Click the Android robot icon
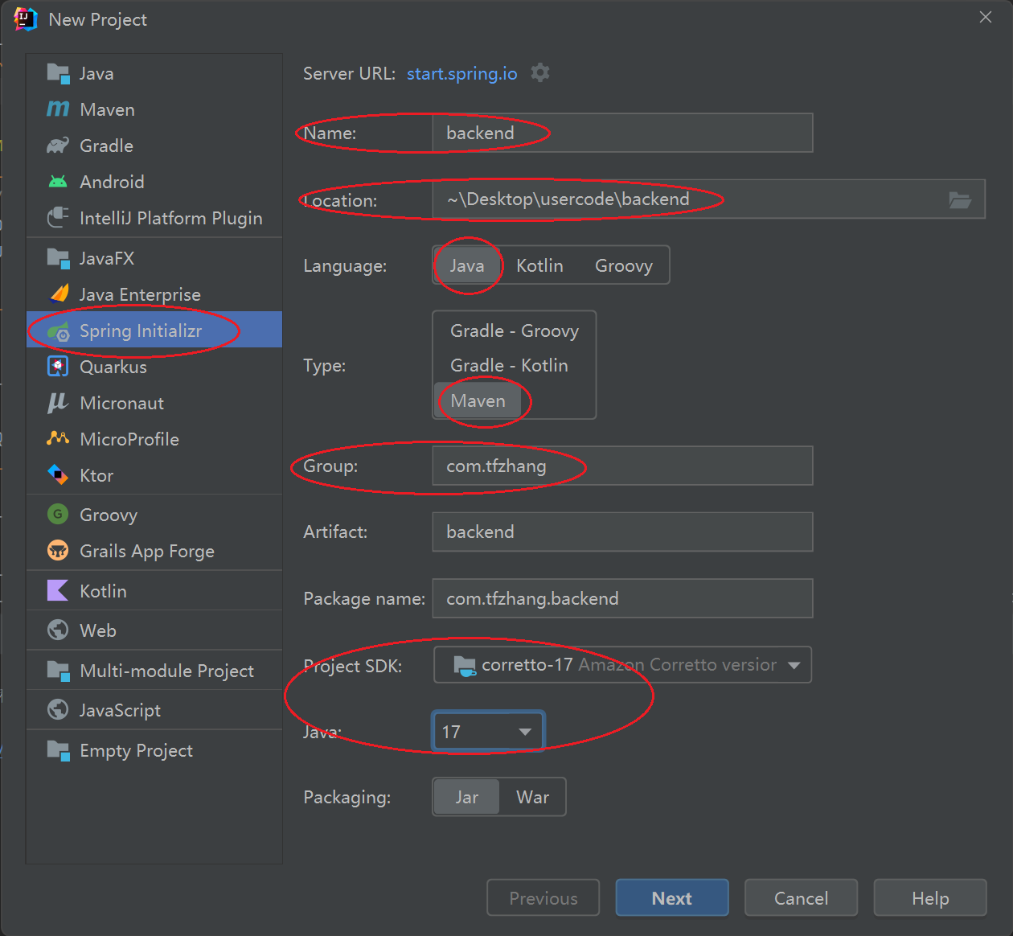This screenshot has width=1013, height=936. [58, 182]
